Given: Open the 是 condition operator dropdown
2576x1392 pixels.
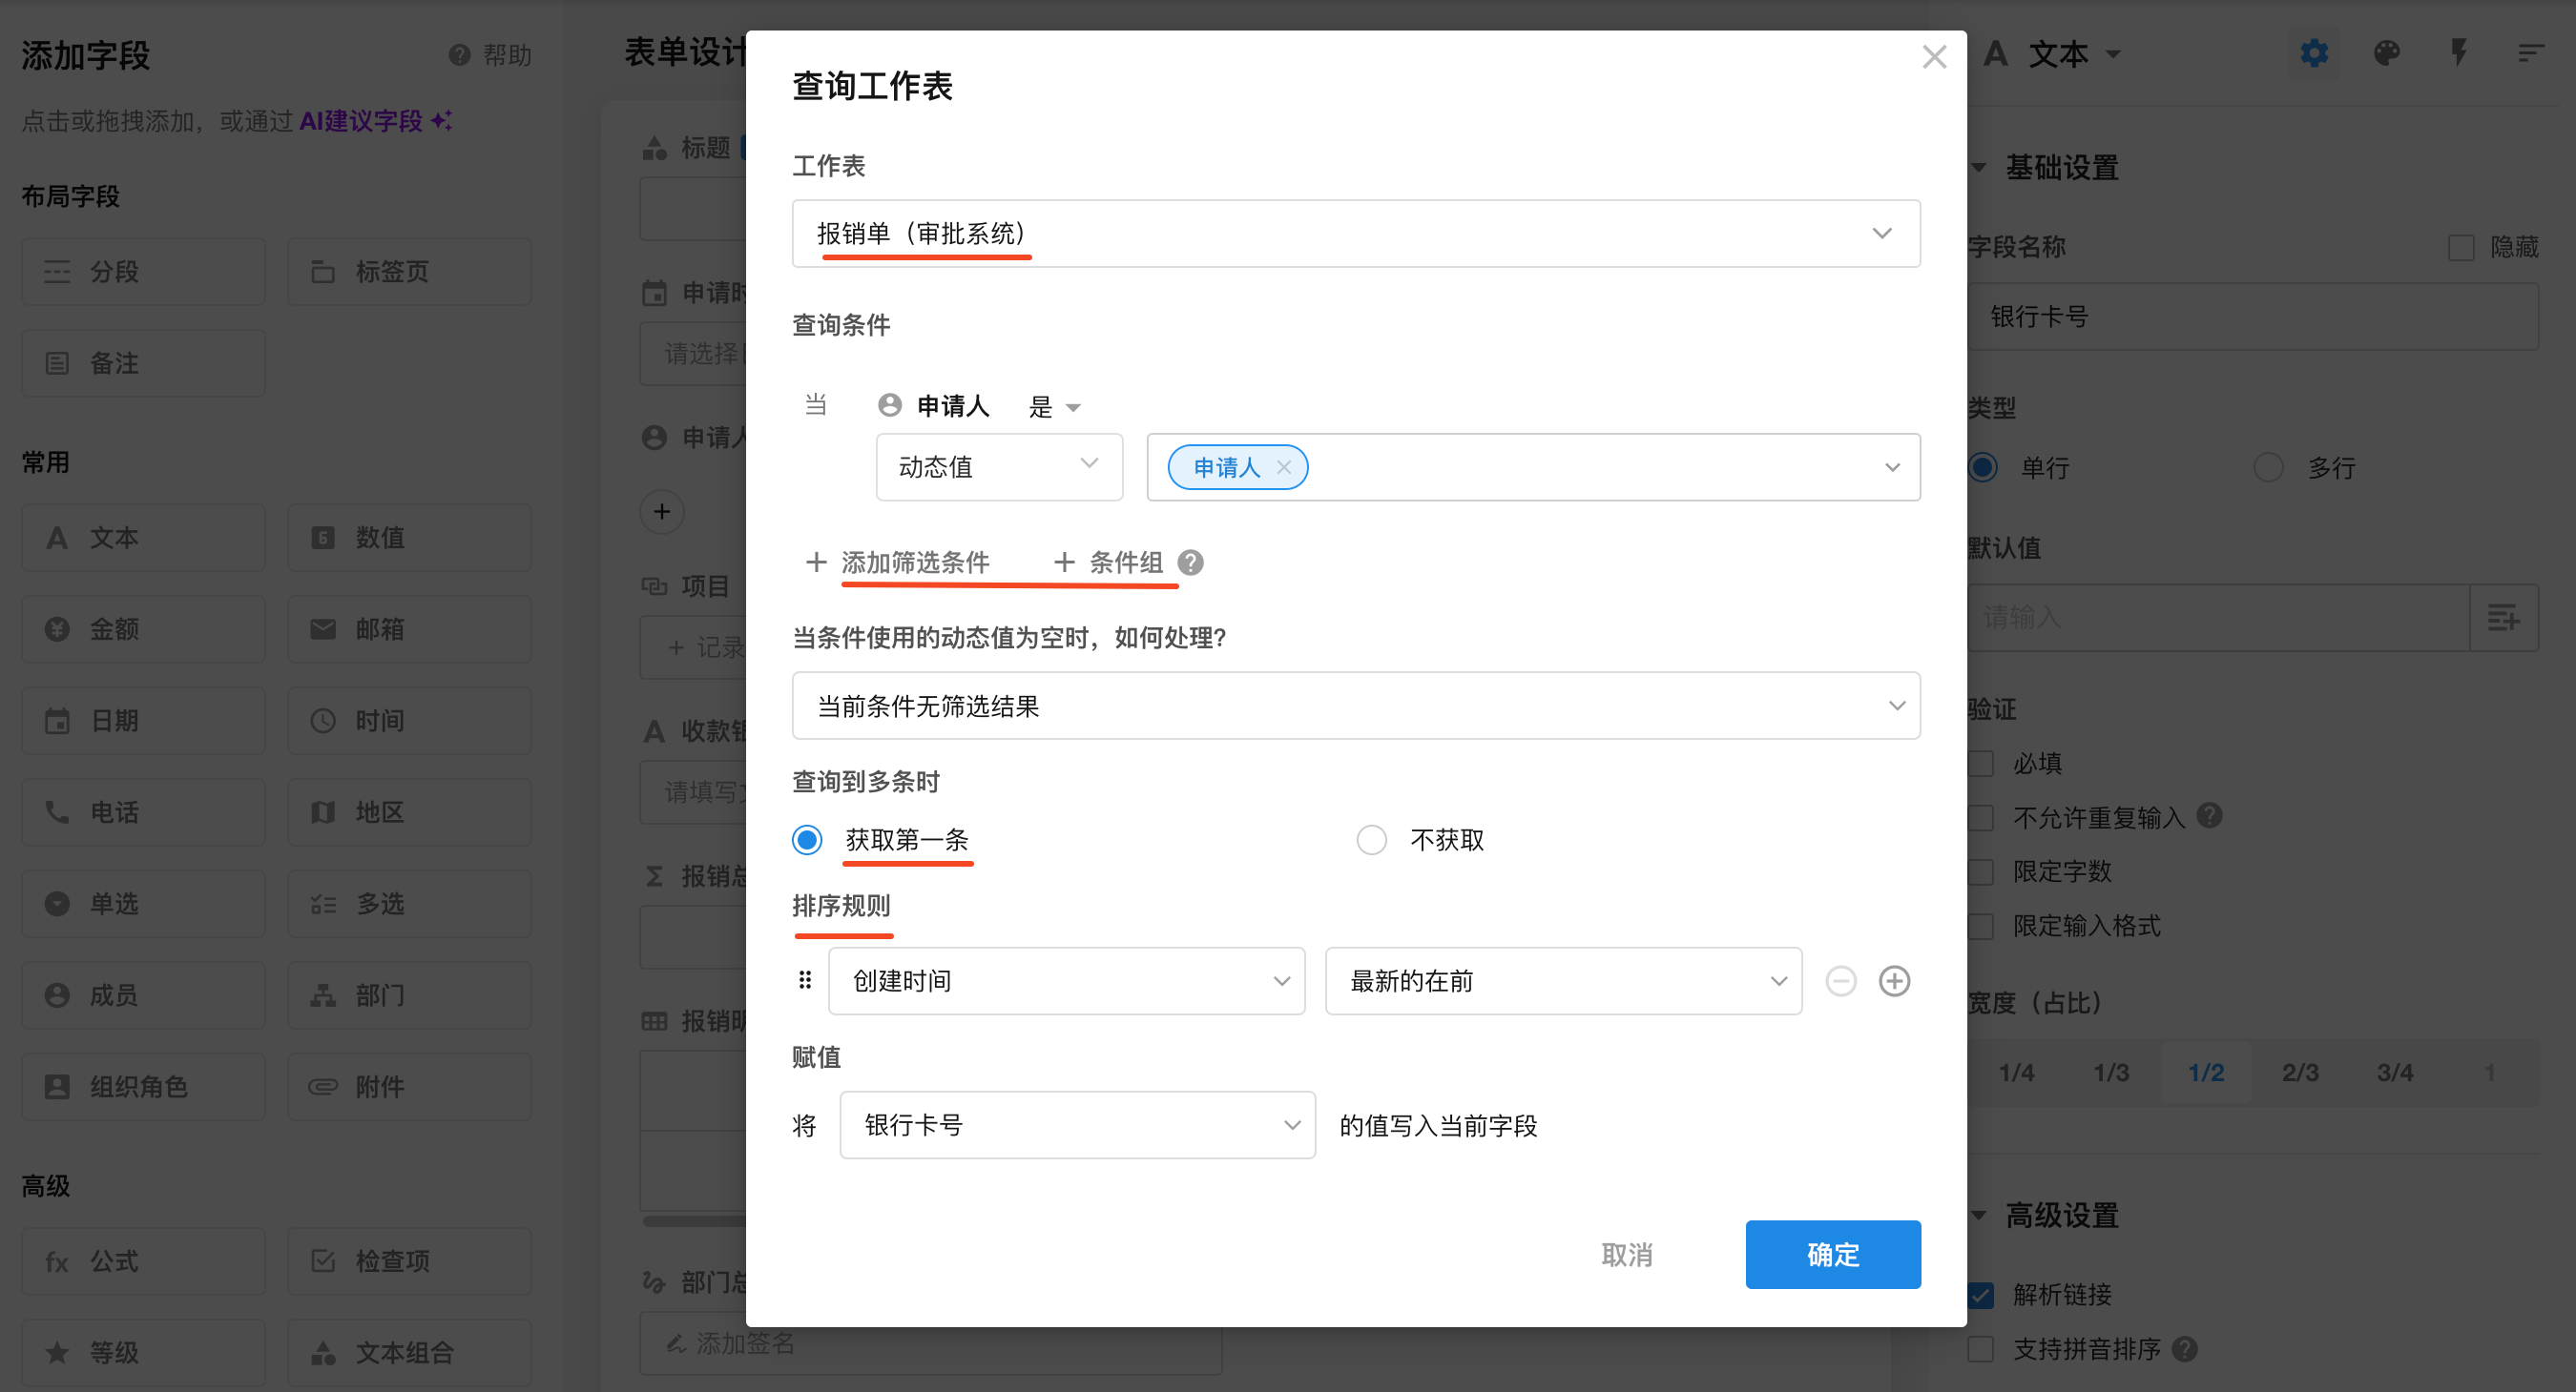Looking at the screenshot, I should (x=1055, y=407).
